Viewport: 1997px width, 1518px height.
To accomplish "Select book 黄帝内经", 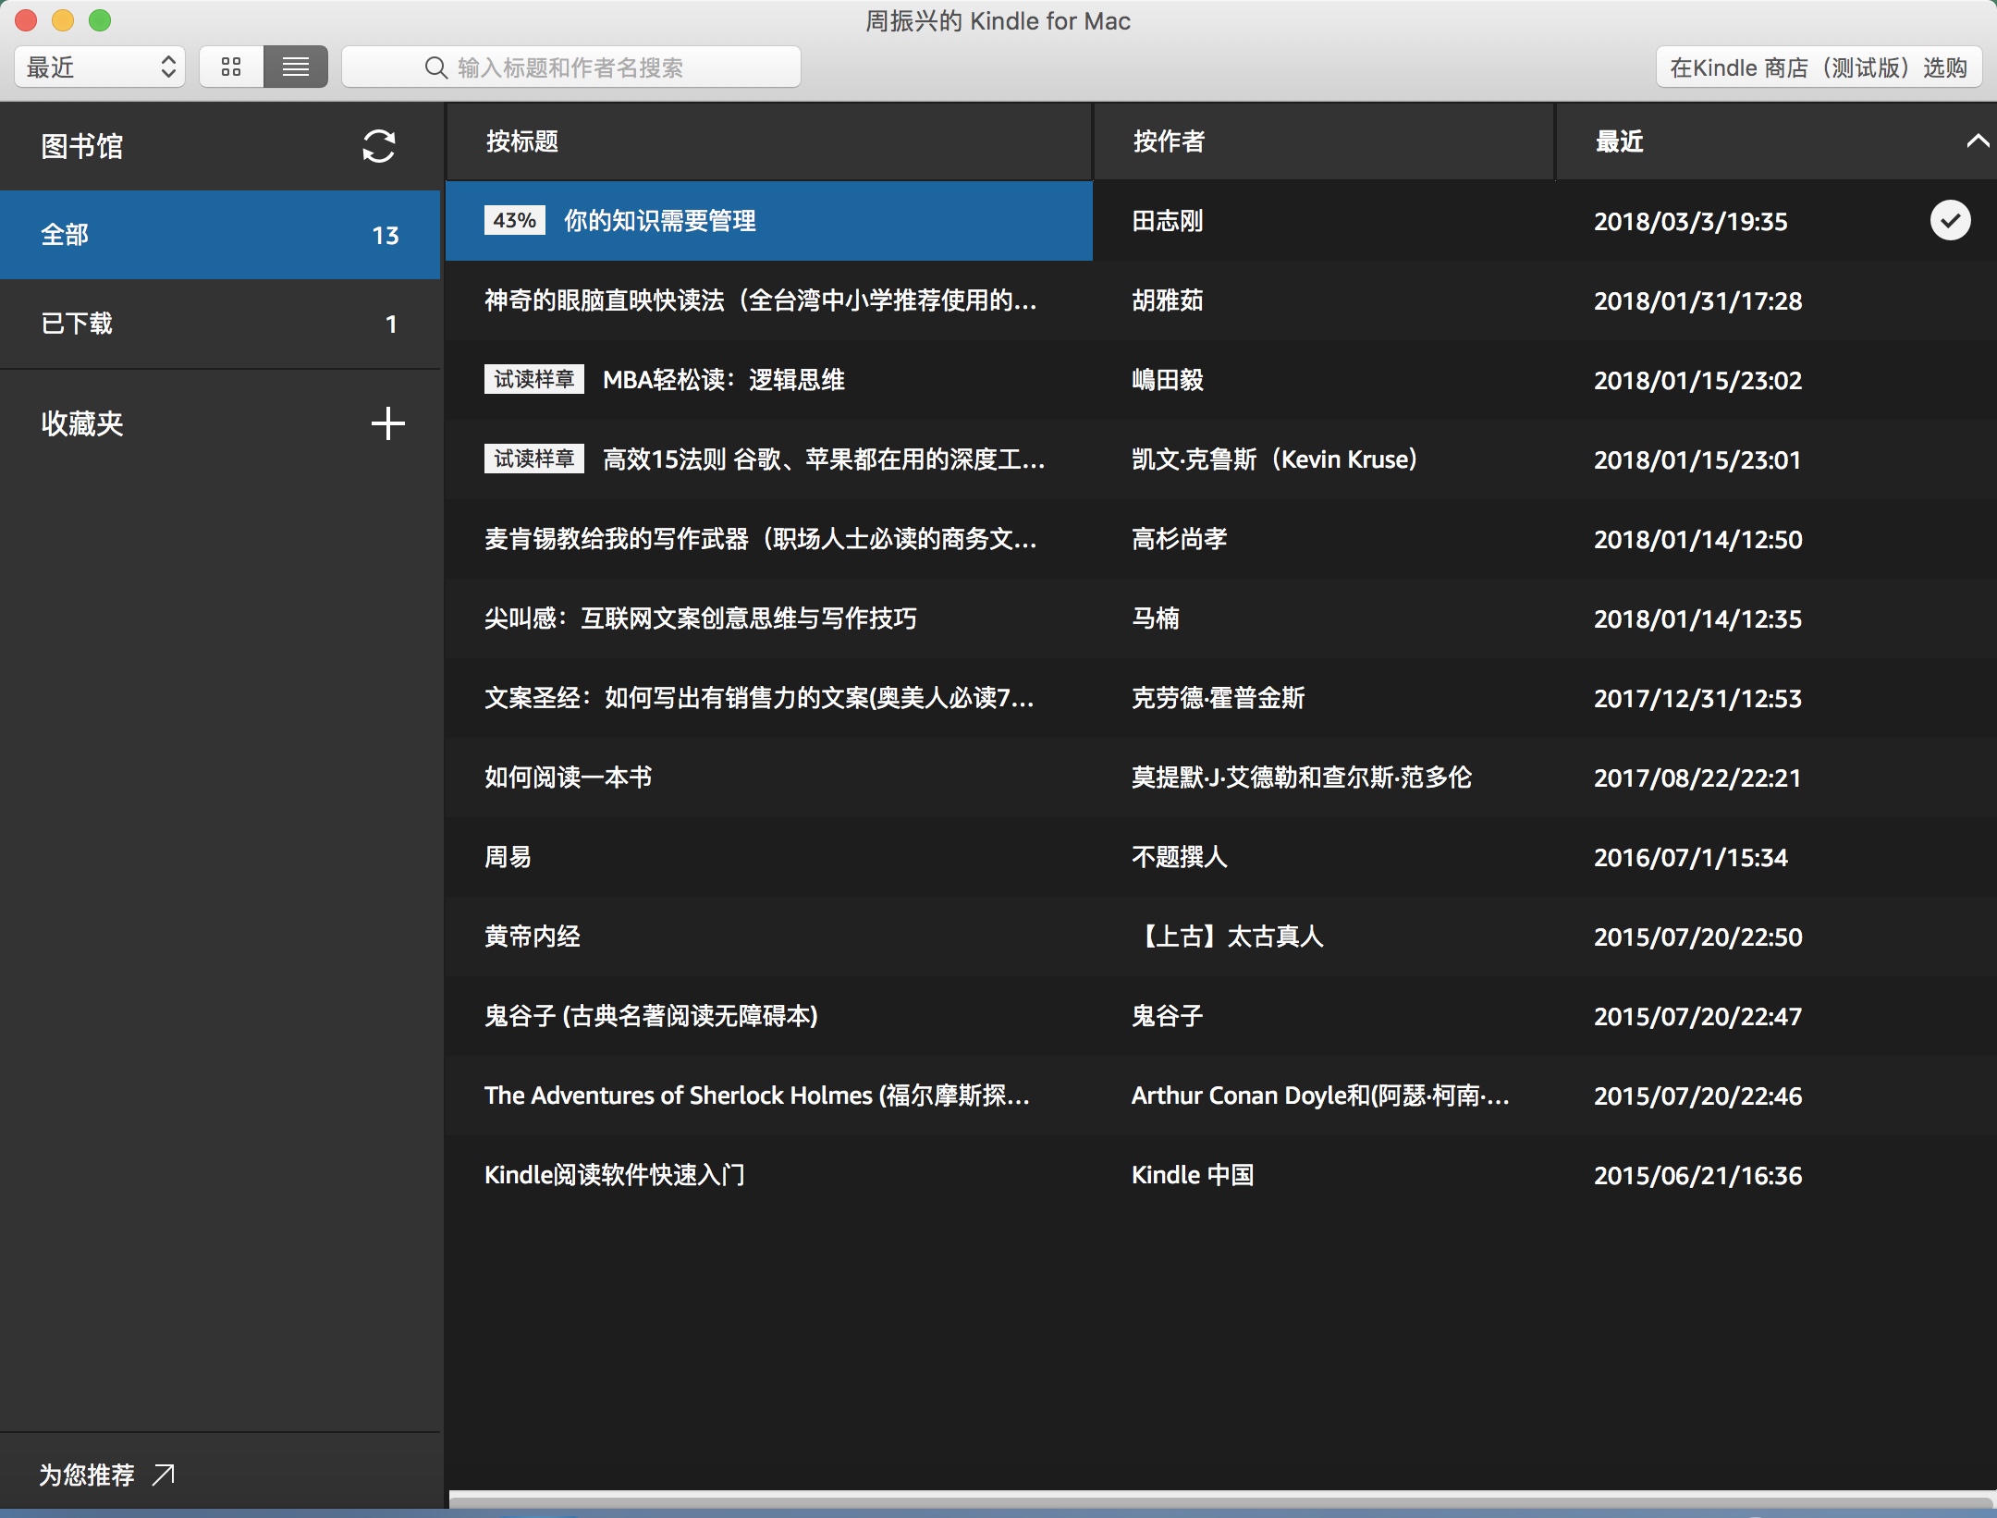I will pyautogui.click(x=533, y=937).
